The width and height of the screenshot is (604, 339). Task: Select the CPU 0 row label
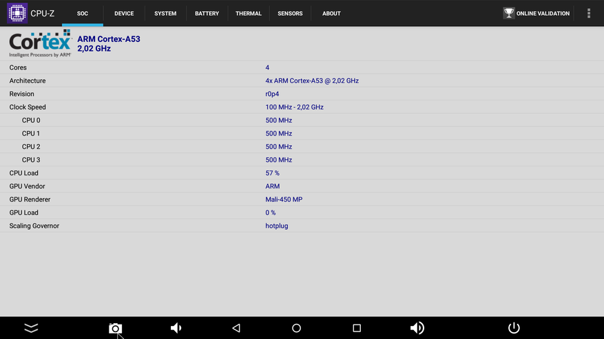[x=31, y=120]
